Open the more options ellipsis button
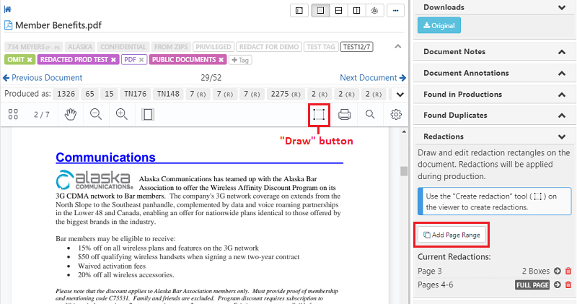 pyautogui.click(x=395, y=11)
